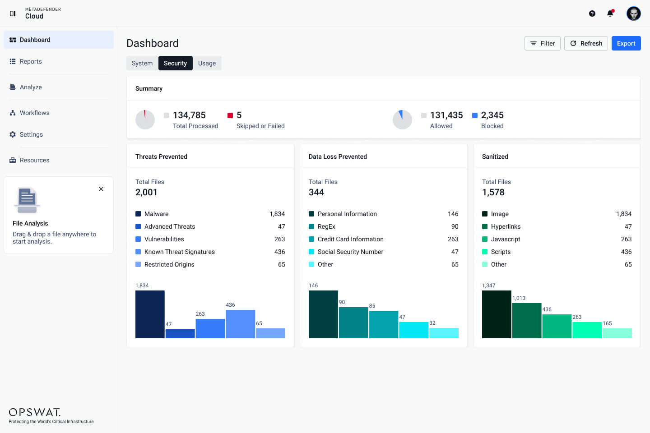Viewport: 650px width, 433px height.
Task: Switch to the Usage tab
Action: click(x=207, y=63)
